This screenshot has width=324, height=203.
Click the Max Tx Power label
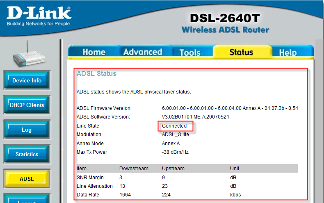[x=92, y=152]
